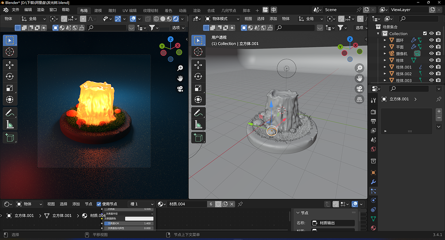Collapse the Collection tree
This screenshot has width=445, height=240.
(378, 34)
